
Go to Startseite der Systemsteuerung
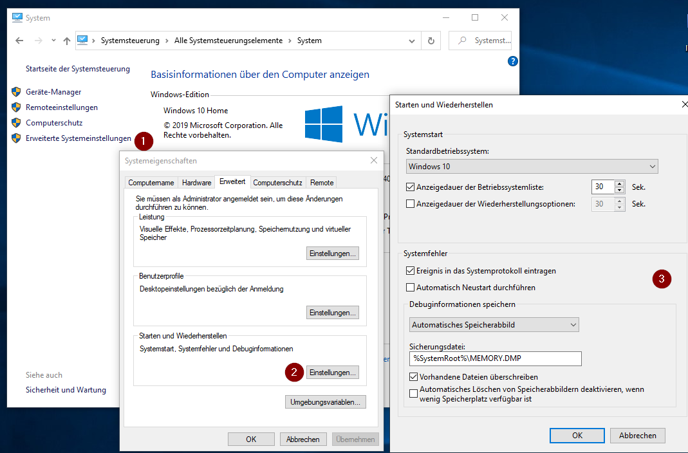(78, 69)
